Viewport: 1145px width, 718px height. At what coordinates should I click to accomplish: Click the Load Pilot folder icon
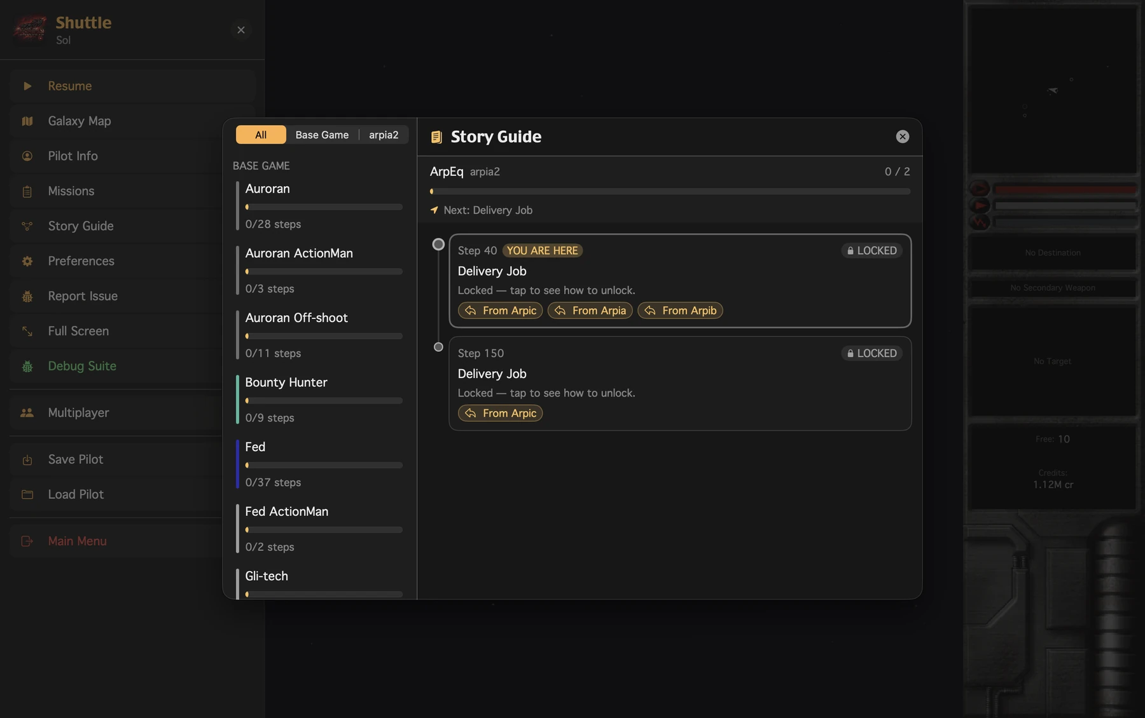27,494
